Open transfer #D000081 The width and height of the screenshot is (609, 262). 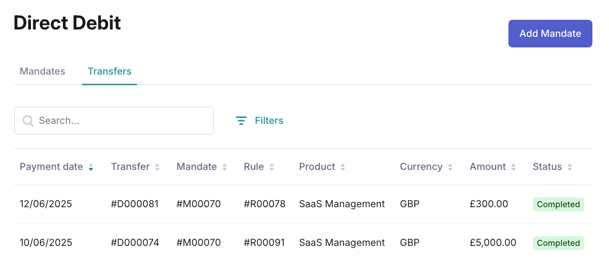[135, 204]
